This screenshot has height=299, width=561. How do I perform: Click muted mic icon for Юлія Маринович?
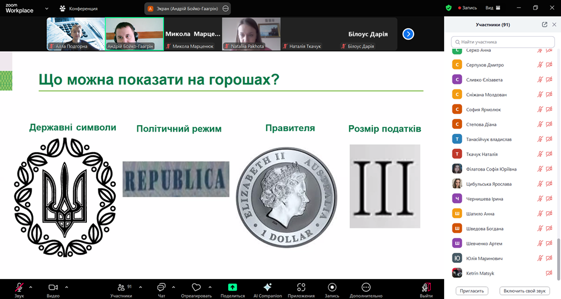pos(540,258)
